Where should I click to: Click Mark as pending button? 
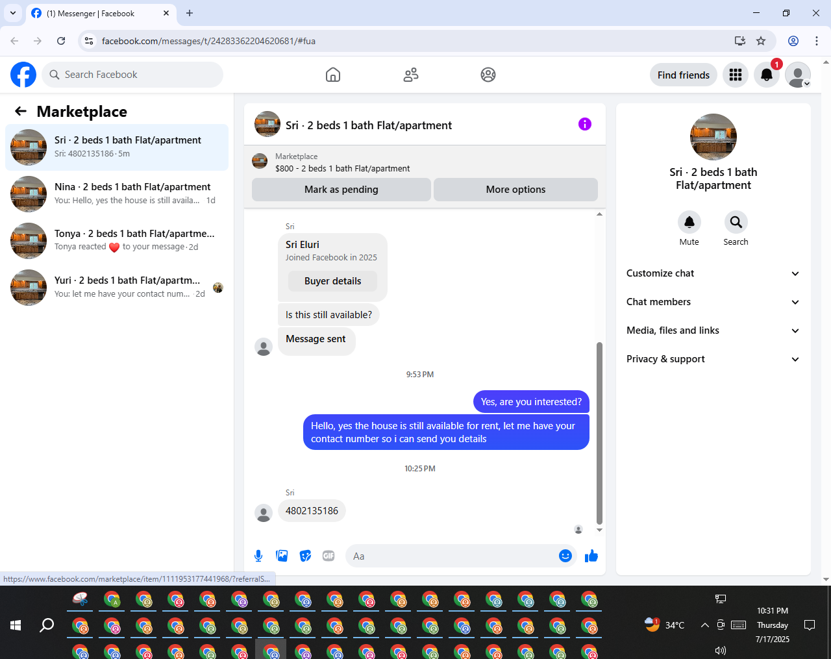[341, 190]
